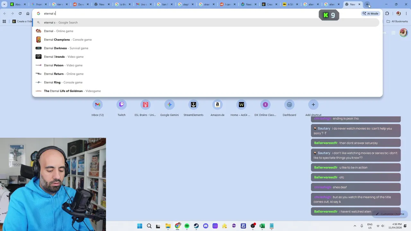Open File Explorer from taskbar

(x=168, y=226)
